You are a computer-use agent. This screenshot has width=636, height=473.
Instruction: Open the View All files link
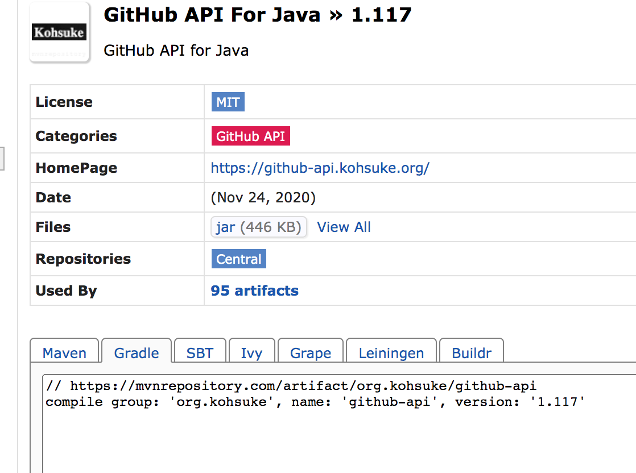click(344, 227)
